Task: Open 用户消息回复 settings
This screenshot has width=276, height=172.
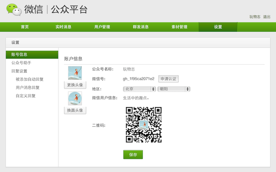Action: click(x=28, y=88)
